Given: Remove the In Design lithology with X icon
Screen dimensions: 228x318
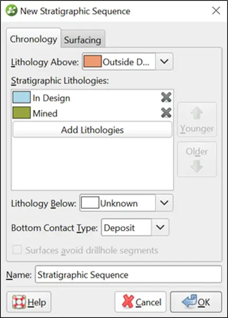Looking at the screenshot, I should pyautogui.click(x=166, y=97).
